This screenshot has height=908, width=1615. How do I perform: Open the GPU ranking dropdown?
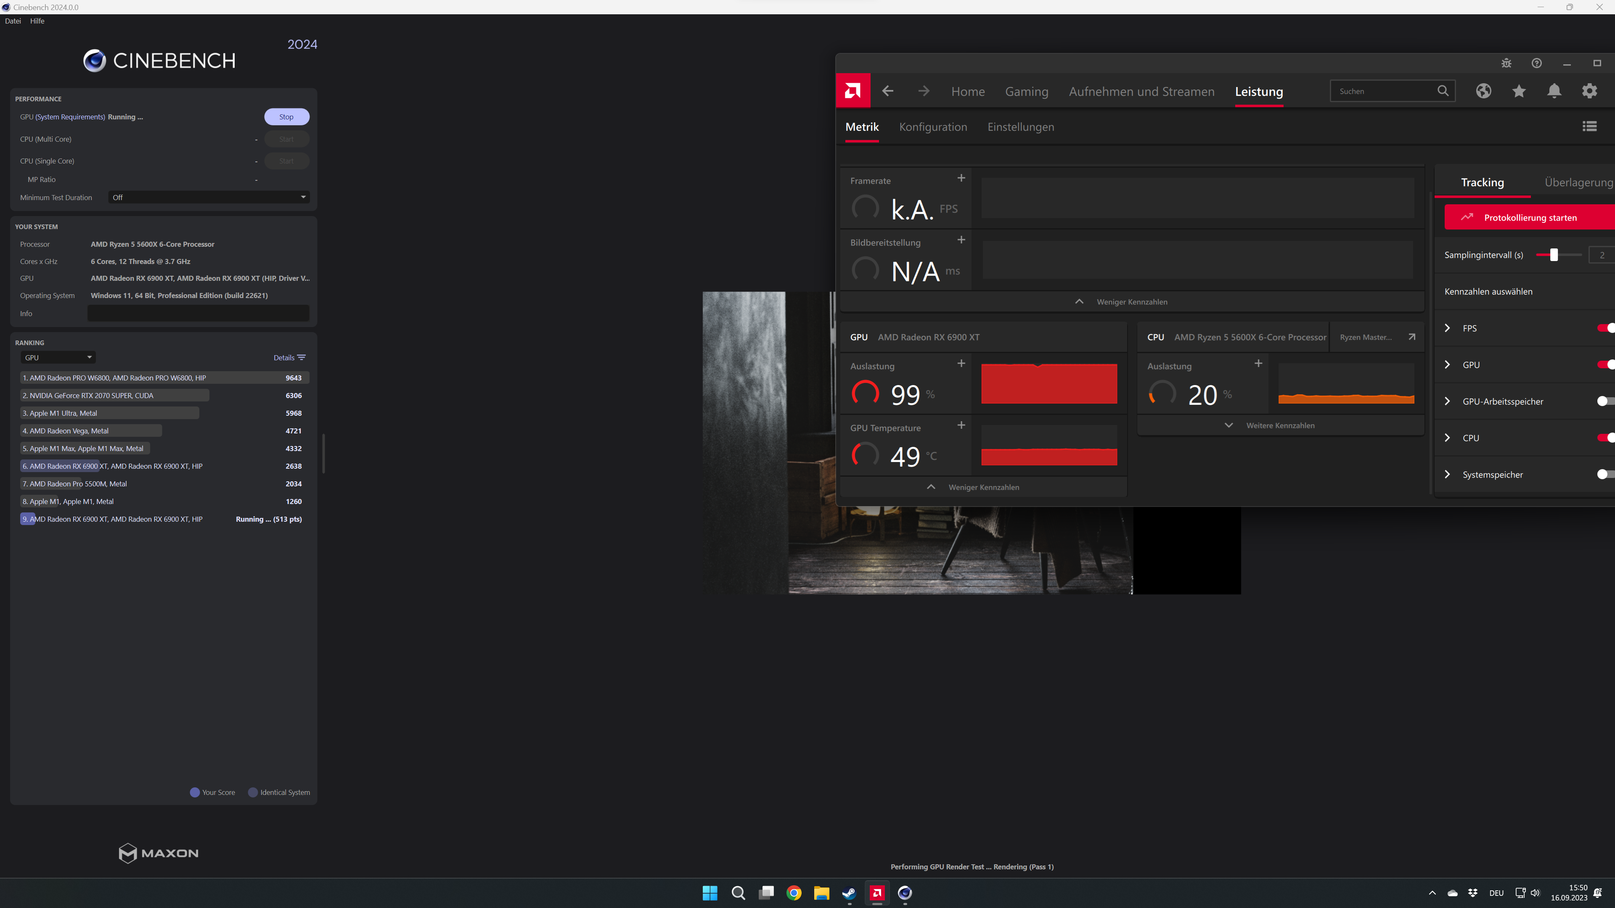click(x=58, y=358)
